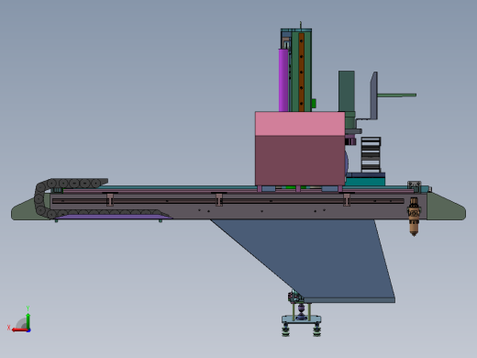
Task: Select the green end cap on left
Action: coord(30,208)
